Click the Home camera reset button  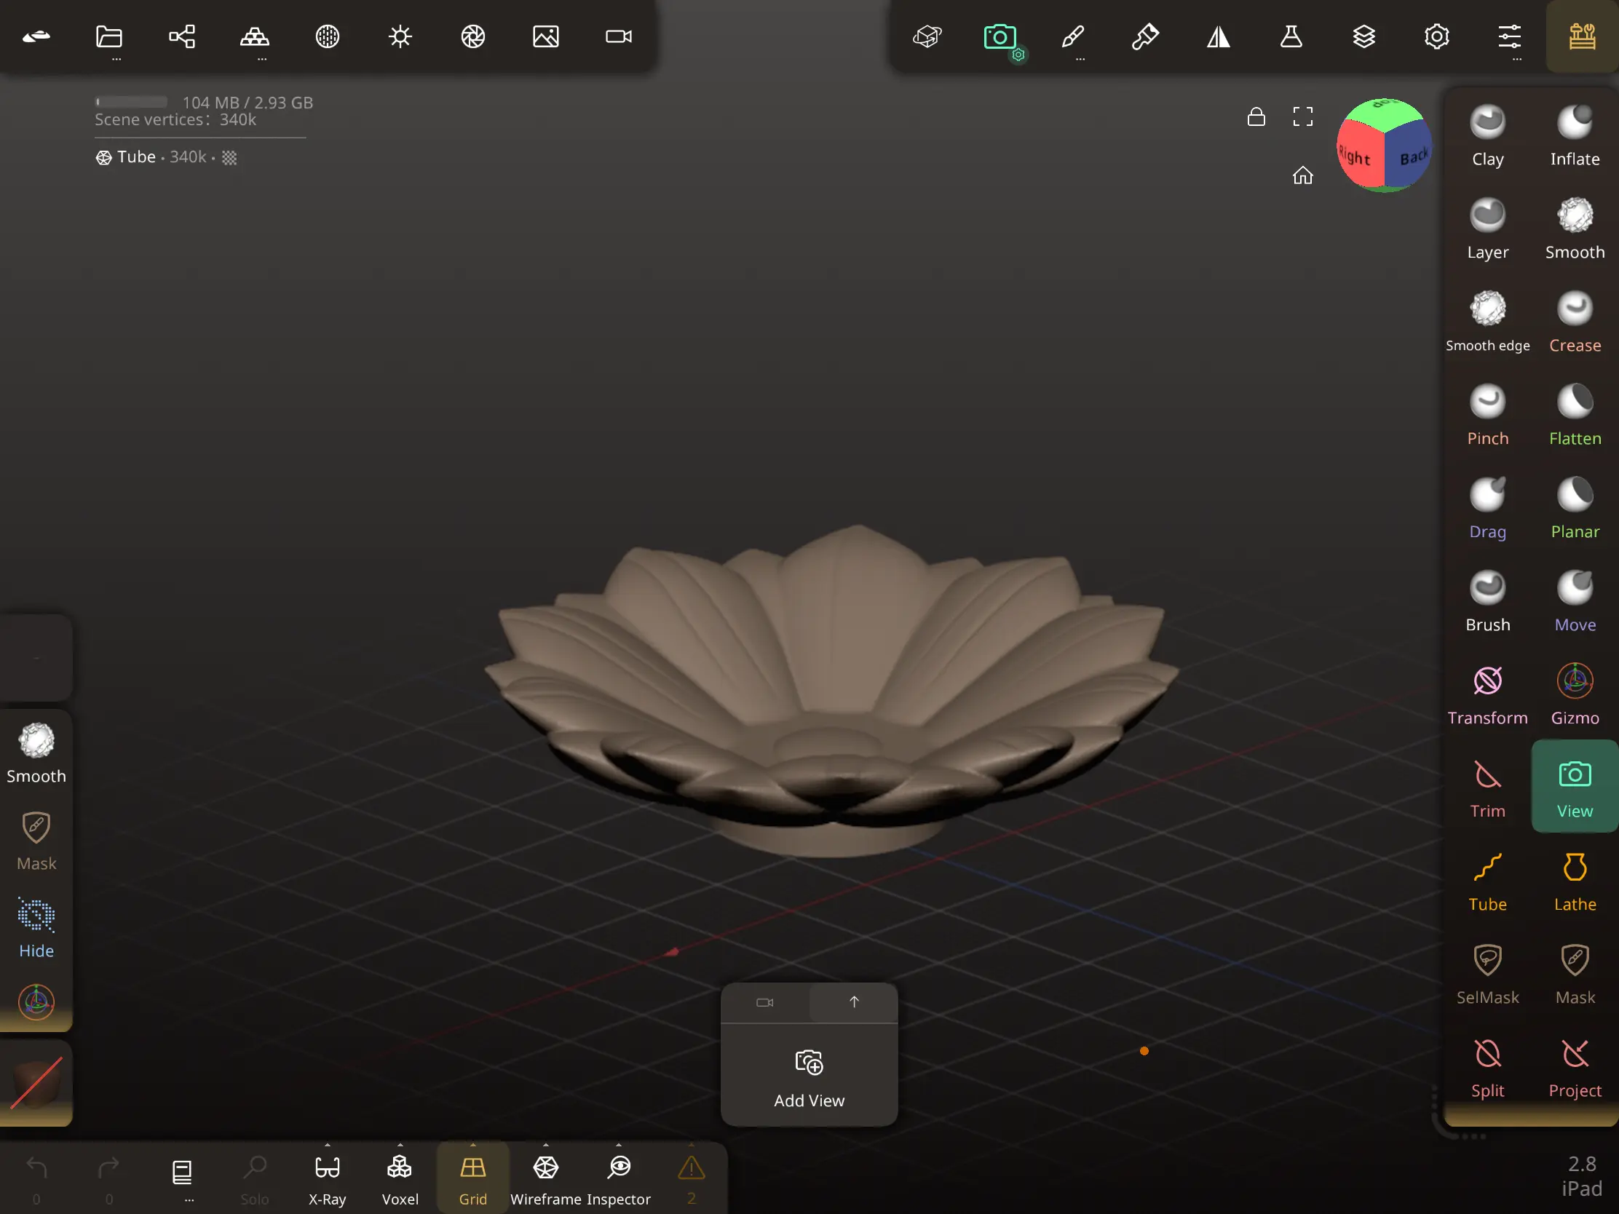pos(1303,175)
